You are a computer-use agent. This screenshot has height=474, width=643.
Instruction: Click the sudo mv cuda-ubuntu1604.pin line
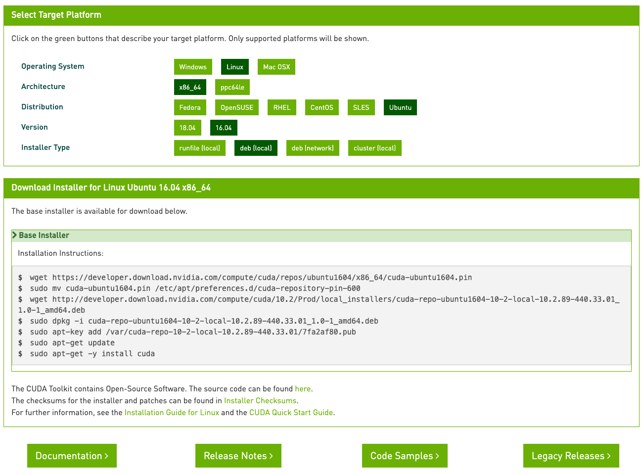click(195, 288)
